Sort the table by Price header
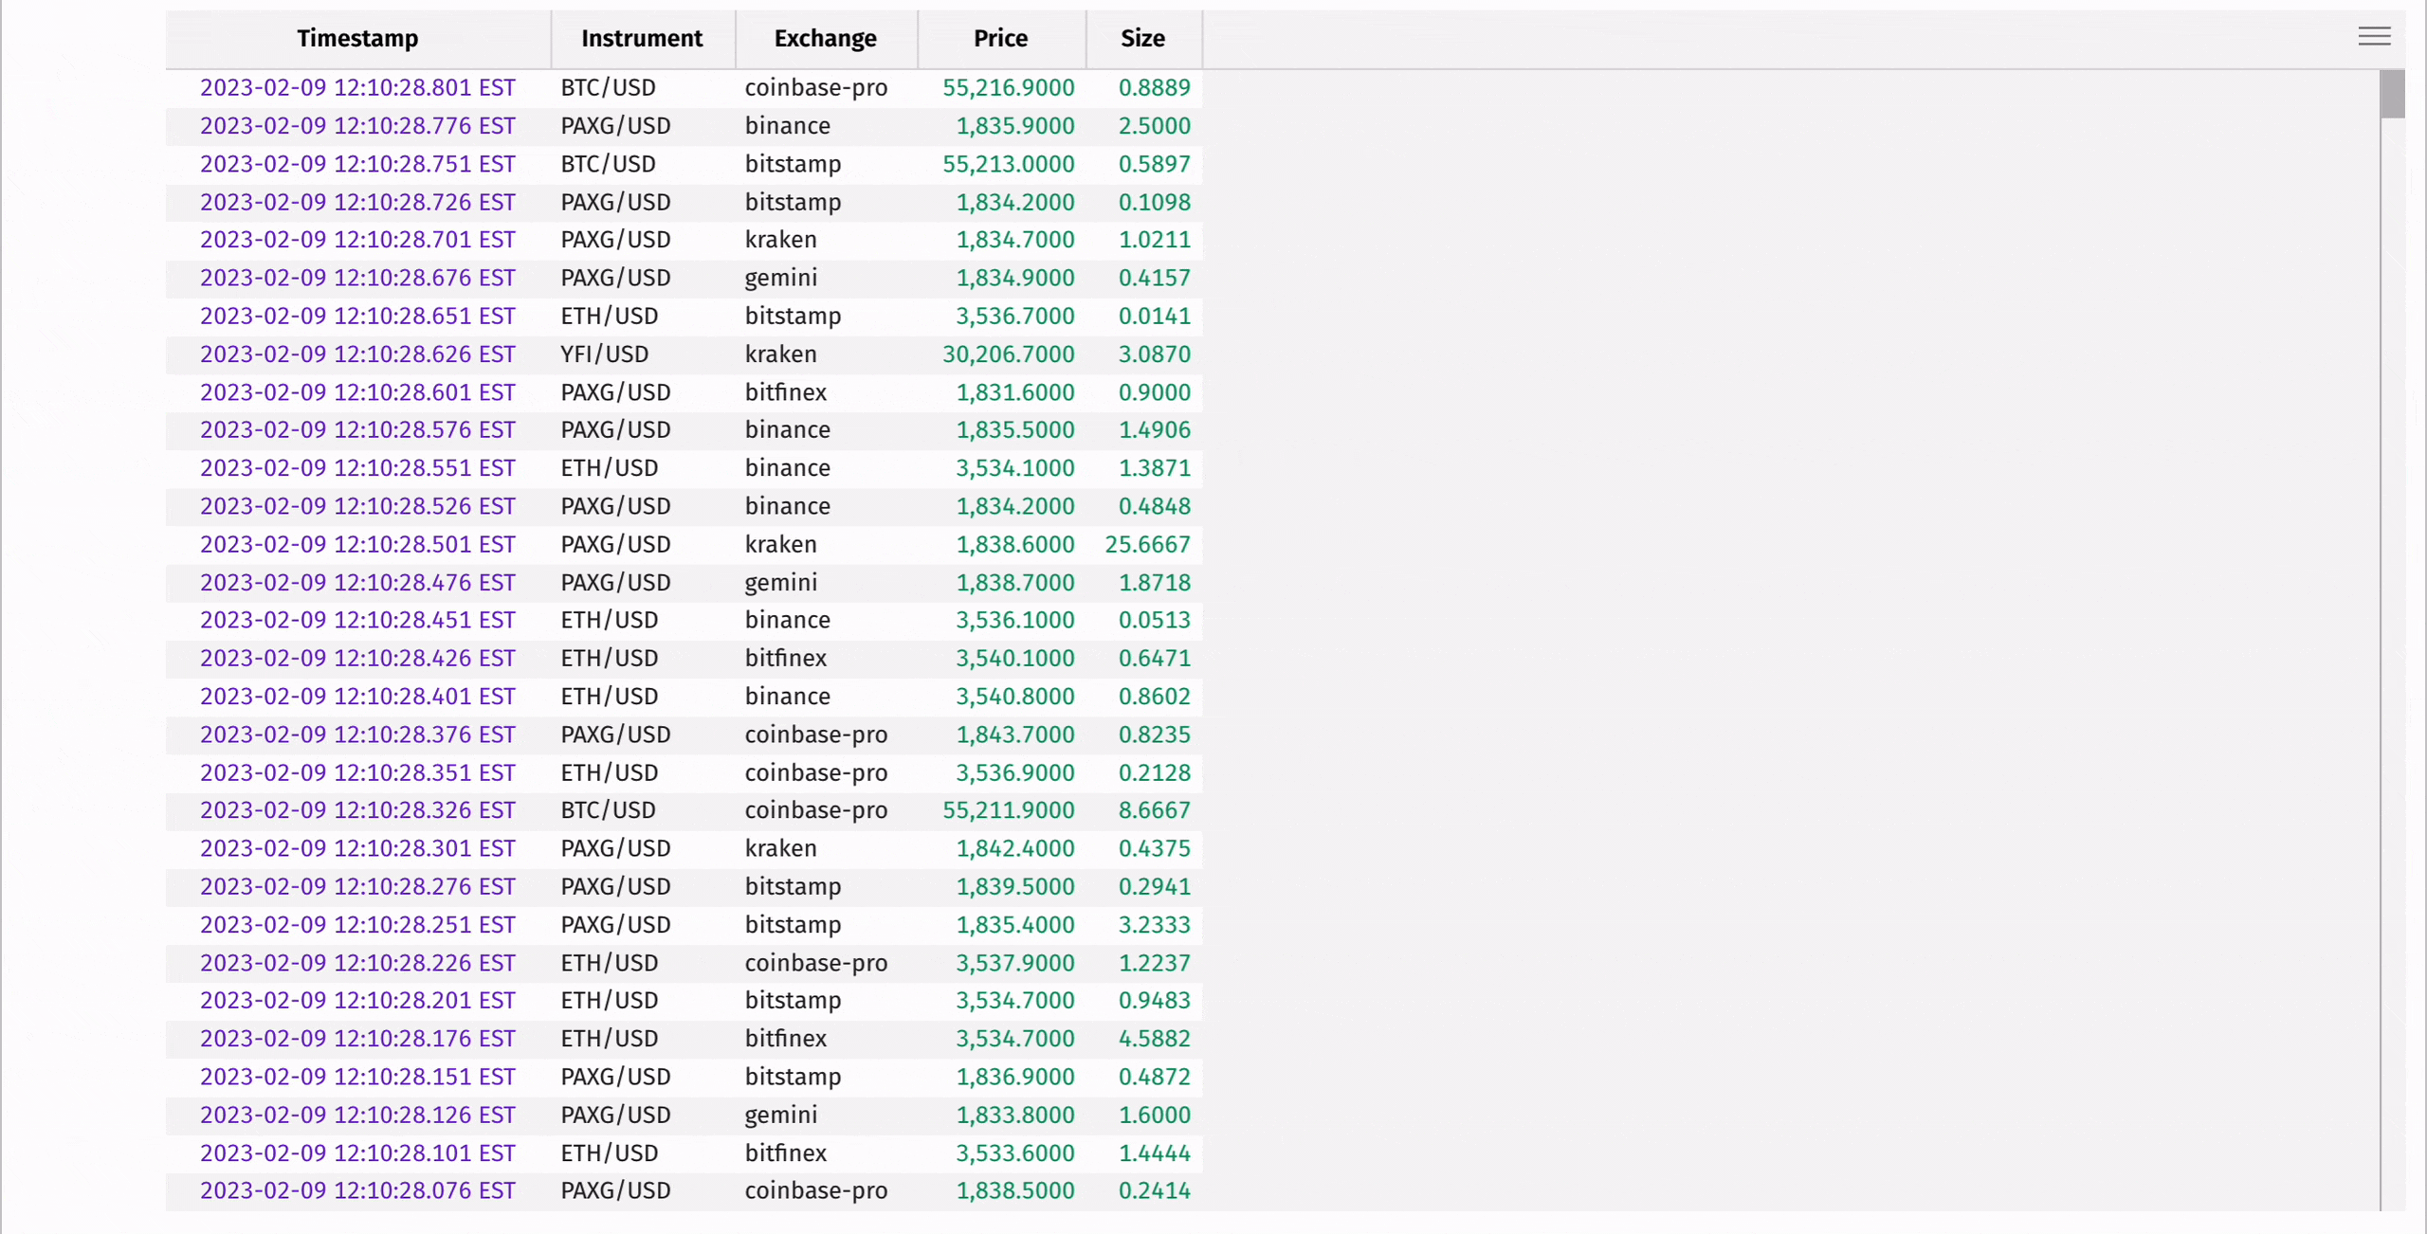The image size is (2427, 1234). (x=1000, y=39)
